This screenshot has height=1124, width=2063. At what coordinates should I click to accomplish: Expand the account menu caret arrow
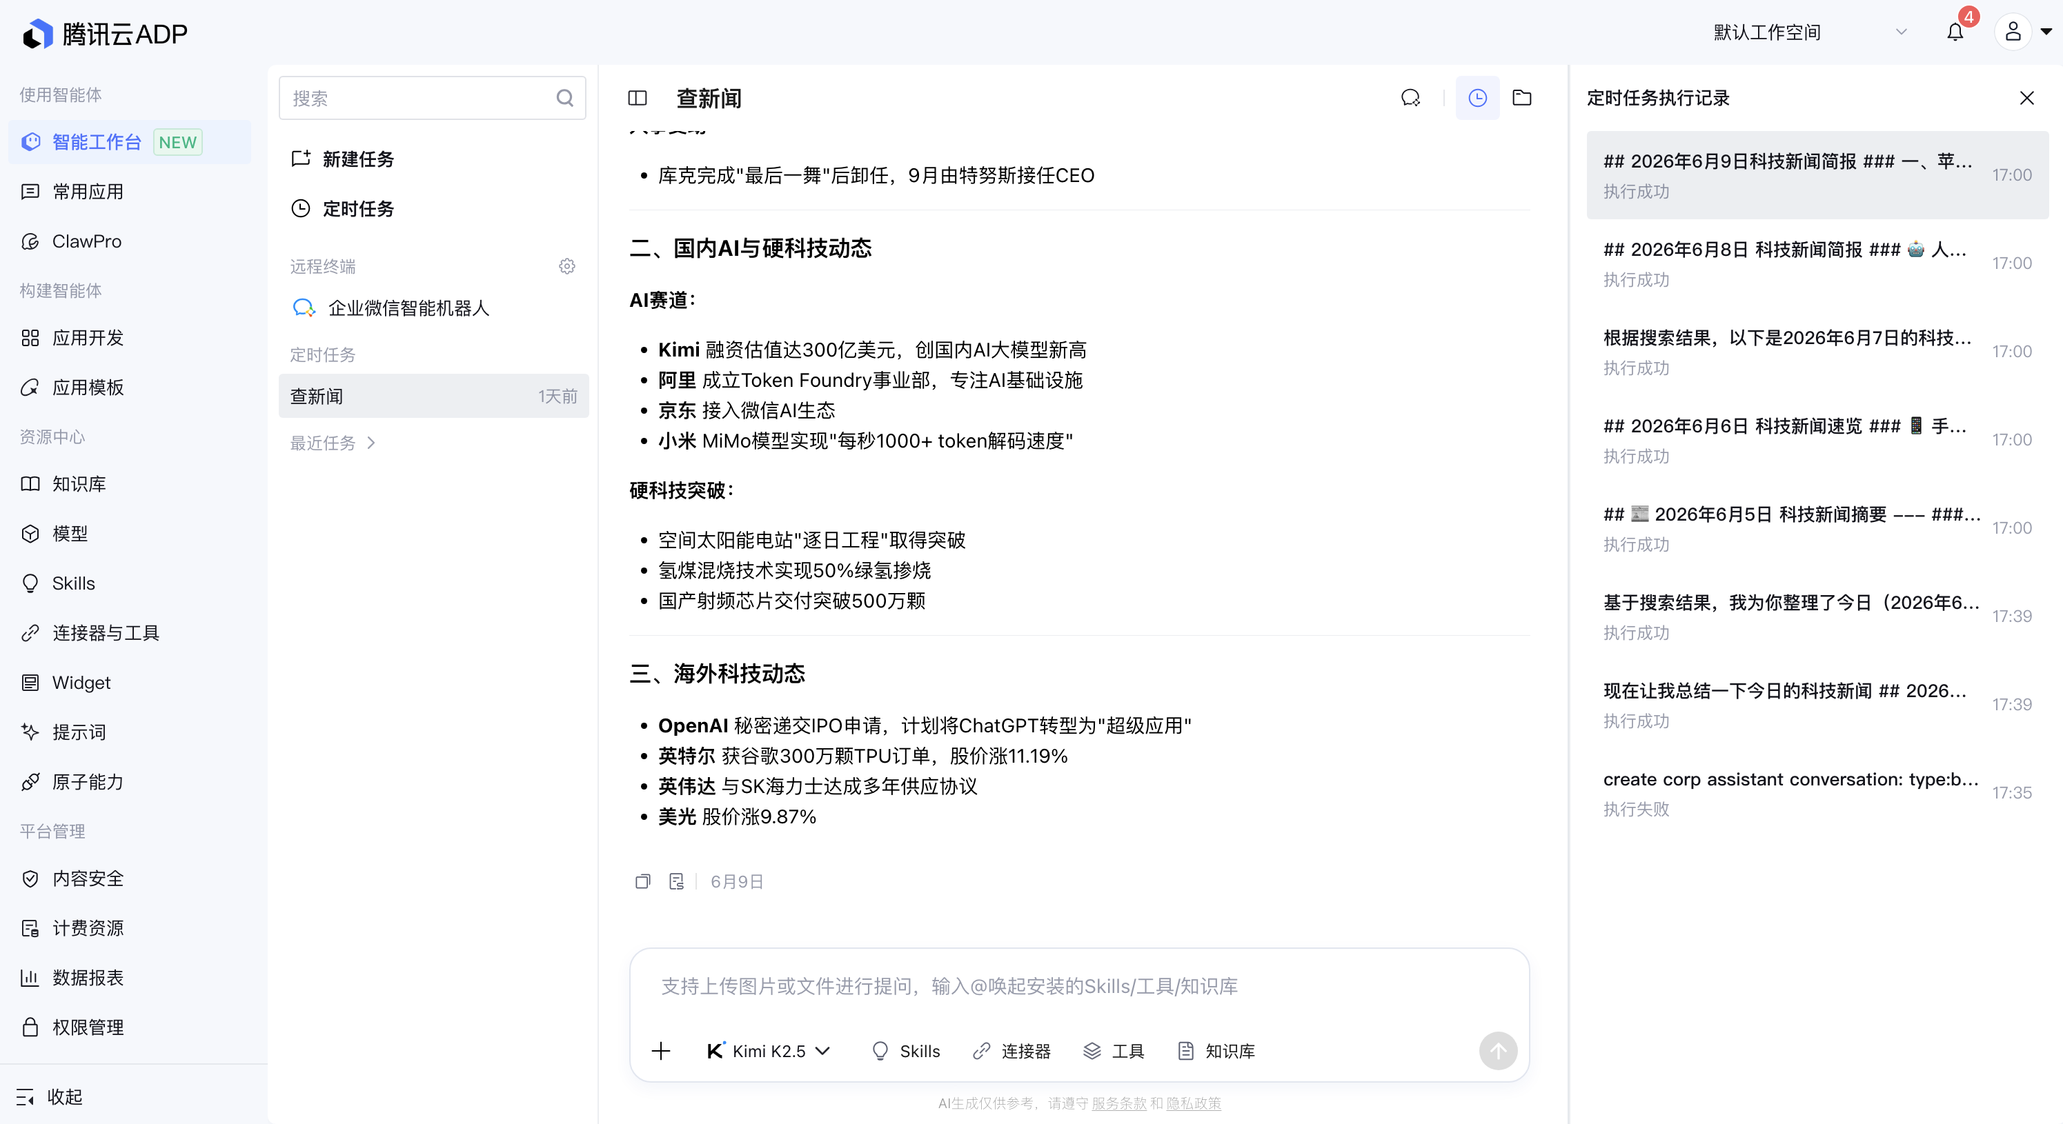2046,32
